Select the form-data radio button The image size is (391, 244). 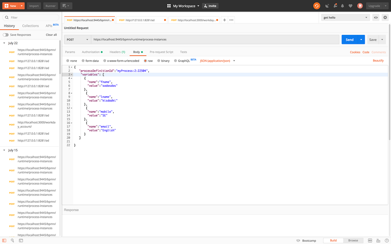[83, 61]
